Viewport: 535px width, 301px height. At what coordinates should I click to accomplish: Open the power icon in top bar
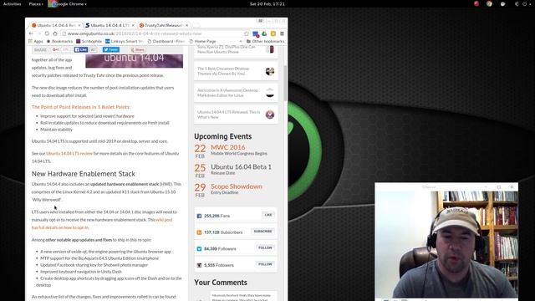tap(525, 4)
